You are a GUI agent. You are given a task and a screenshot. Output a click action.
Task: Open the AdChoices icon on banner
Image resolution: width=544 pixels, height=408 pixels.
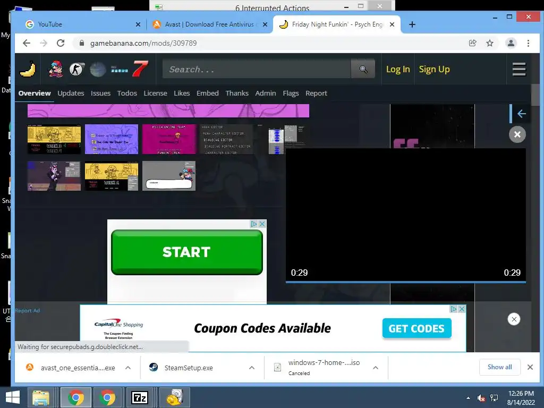453,309
